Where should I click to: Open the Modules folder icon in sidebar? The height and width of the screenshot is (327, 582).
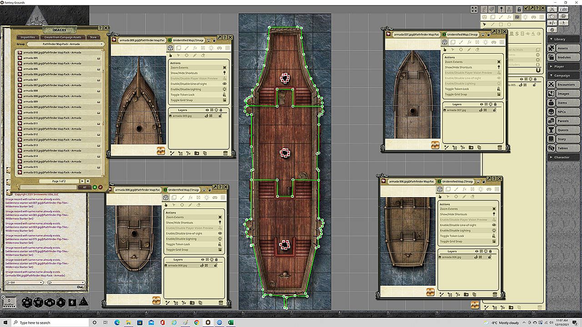pyautogui.click(x=551, y=57)
